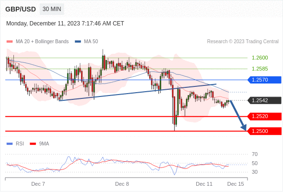Click the green 1.2600 resistance label

coord(259,58)
